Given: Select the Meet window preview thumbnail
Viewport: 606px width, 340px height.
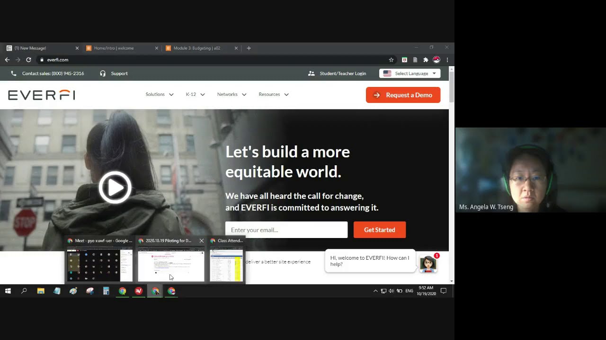Looking at the screenshot, I should pos(100,265).
